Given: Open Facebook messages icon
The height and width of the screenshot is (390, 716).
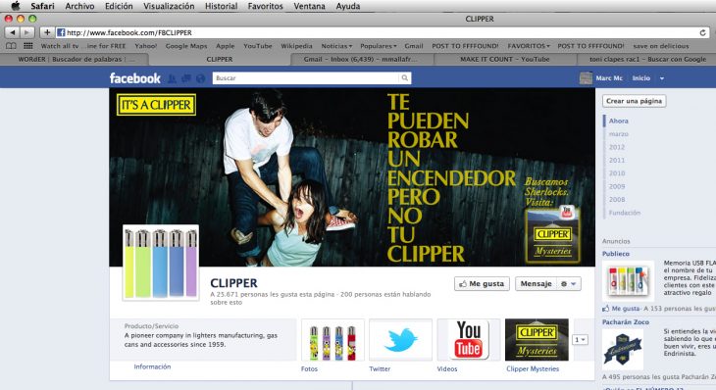Looking at the screenshot, I should (x=185, y=78).
